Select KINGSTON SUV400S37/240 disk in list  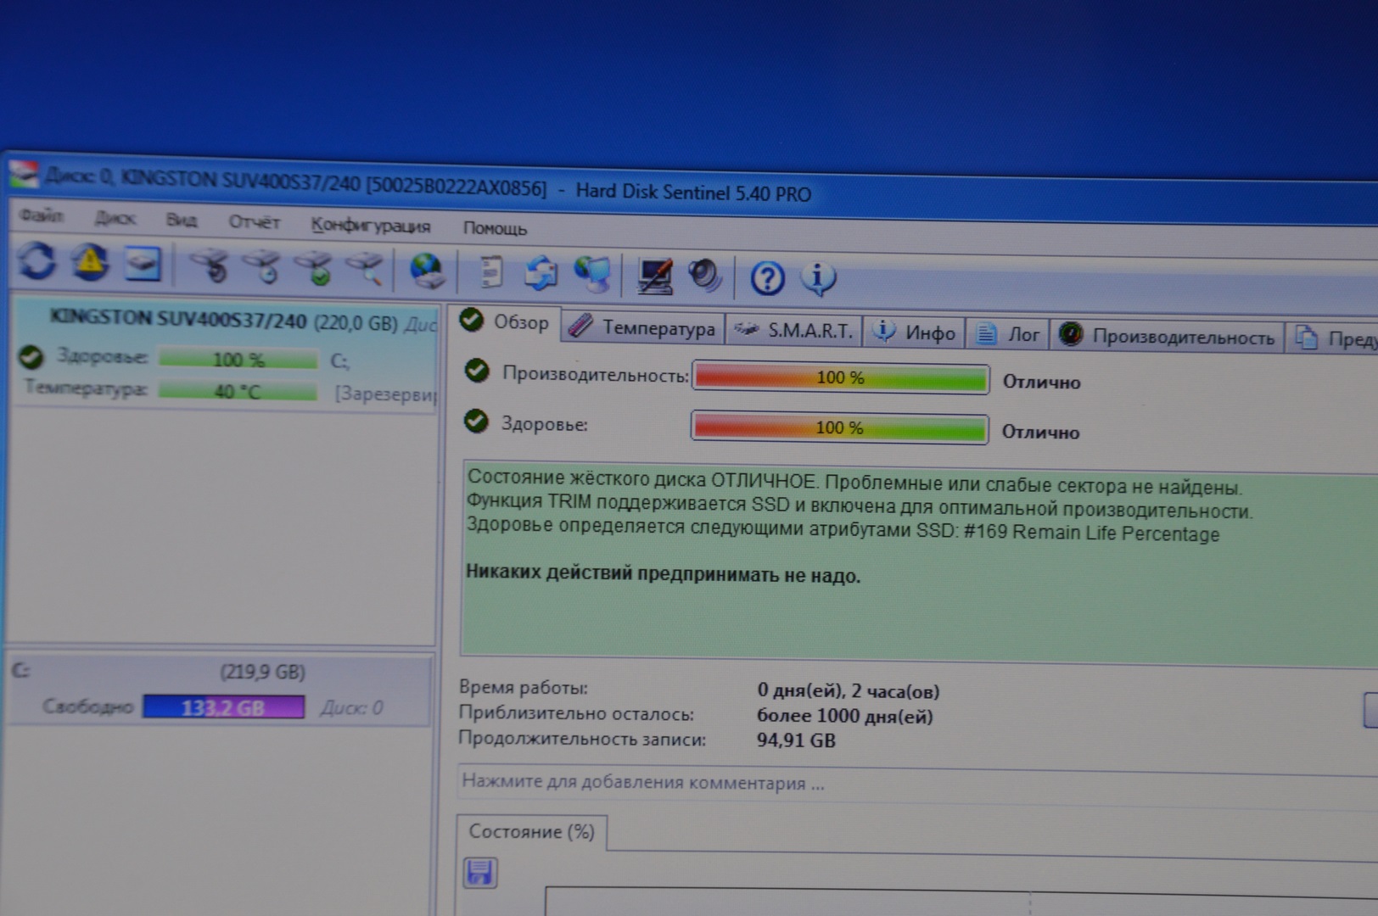(178, 320)
